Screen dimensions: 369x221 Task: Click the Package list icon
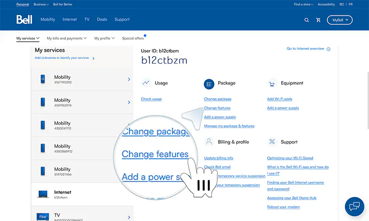click(209, 84)
